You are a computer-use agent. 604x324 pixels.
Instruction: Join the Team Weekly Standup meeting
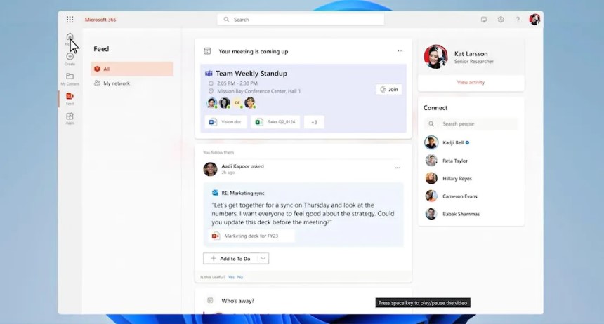tap(388, 89)
